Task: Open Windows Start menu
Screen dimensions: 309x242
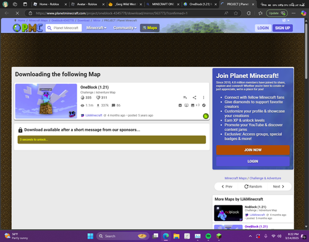Action: pyautogui.click(x=90, y=236)
